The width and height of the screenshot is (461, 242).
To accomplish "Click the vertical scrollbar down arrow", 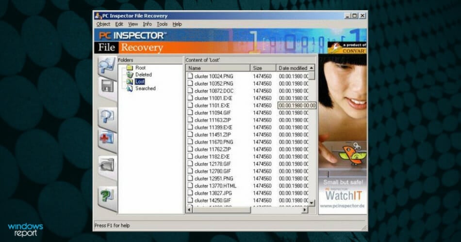I will pos(312,203).
